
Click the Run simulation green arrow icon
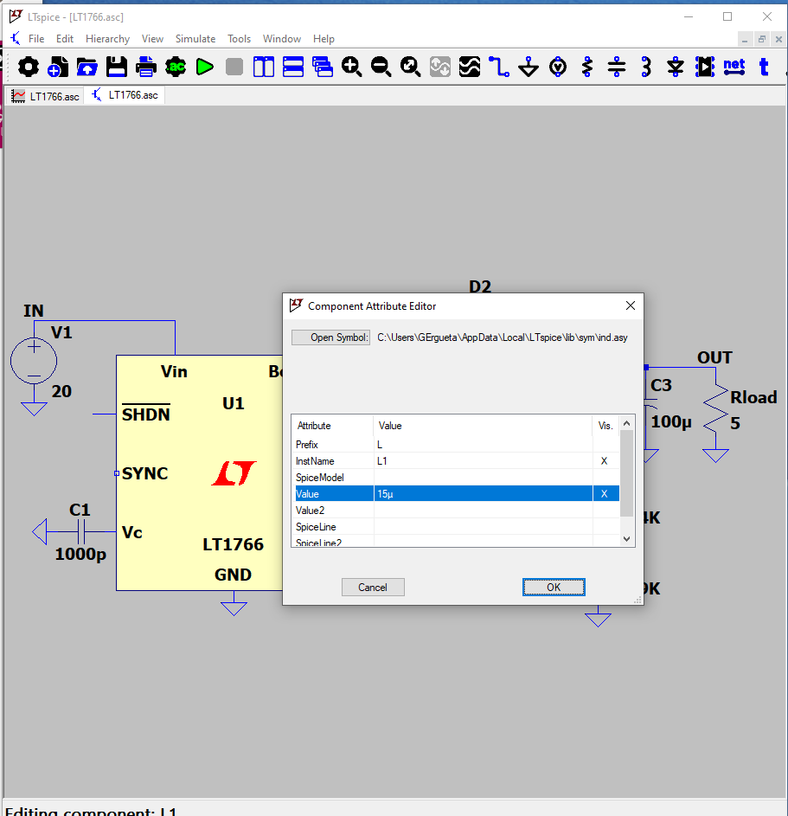coord(205,67)
